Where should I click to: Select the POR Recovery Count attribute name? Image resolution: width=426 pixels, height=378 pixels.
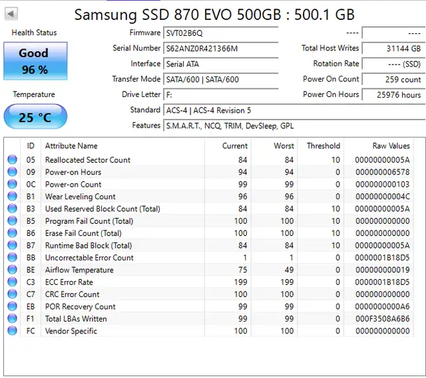[x=80, y=307]
